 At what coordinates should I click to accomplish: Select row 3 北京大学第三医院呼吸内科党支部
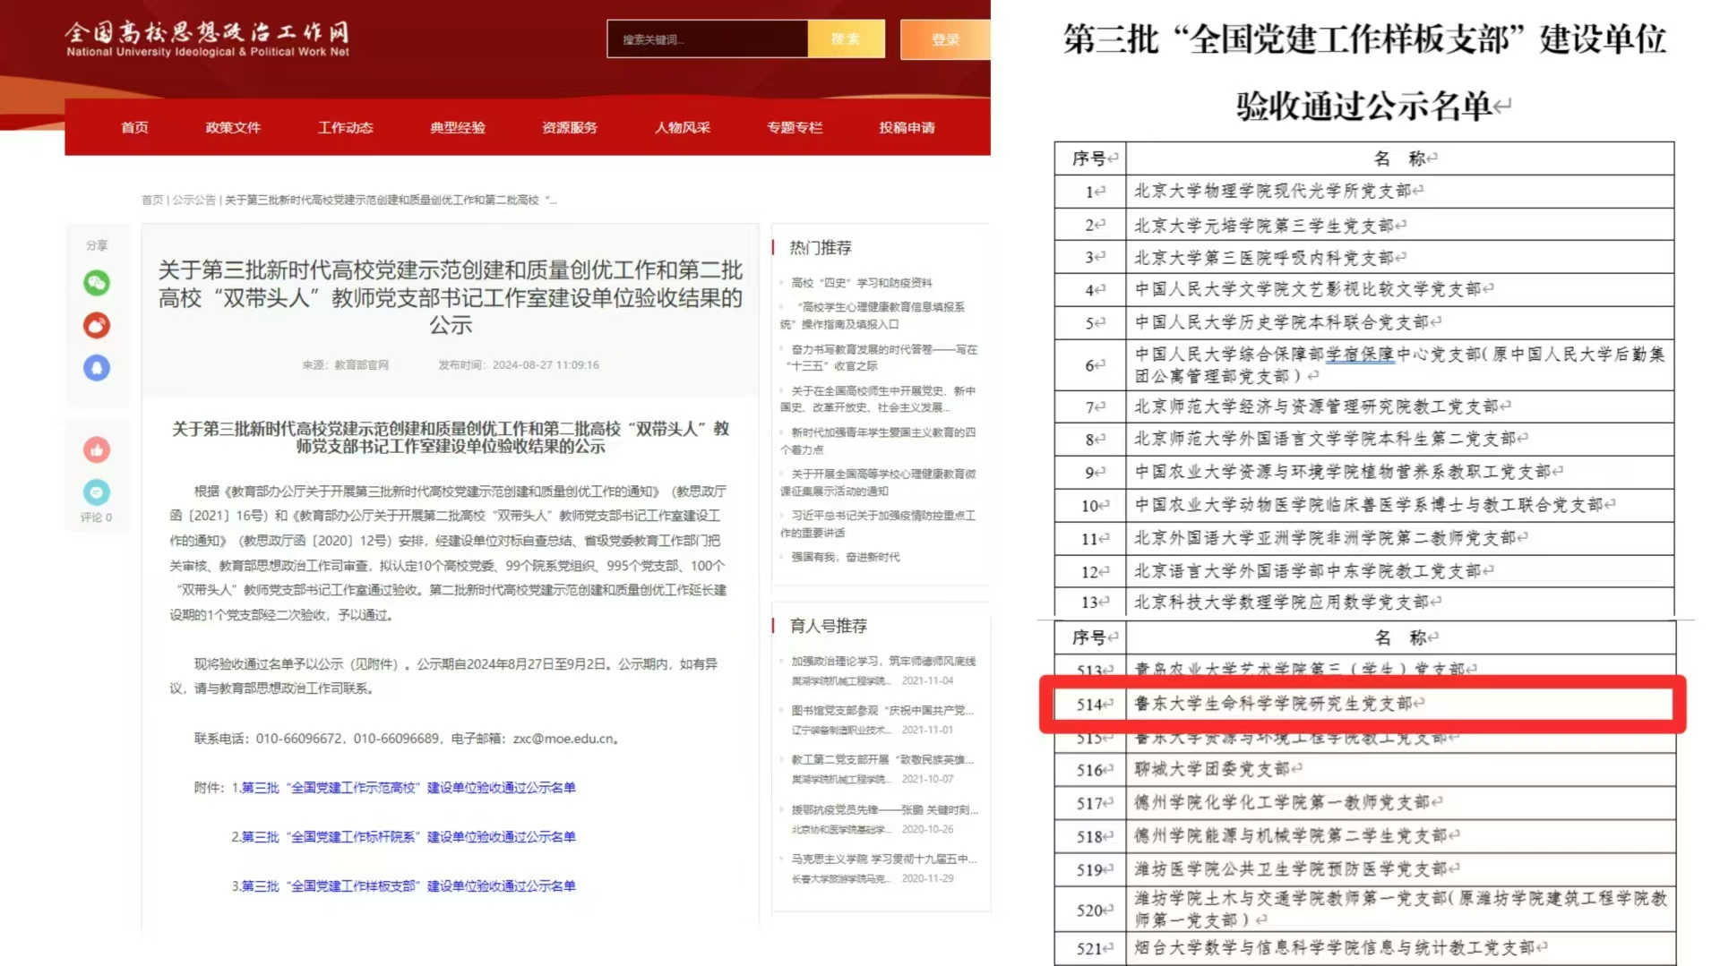(1364, 258)
